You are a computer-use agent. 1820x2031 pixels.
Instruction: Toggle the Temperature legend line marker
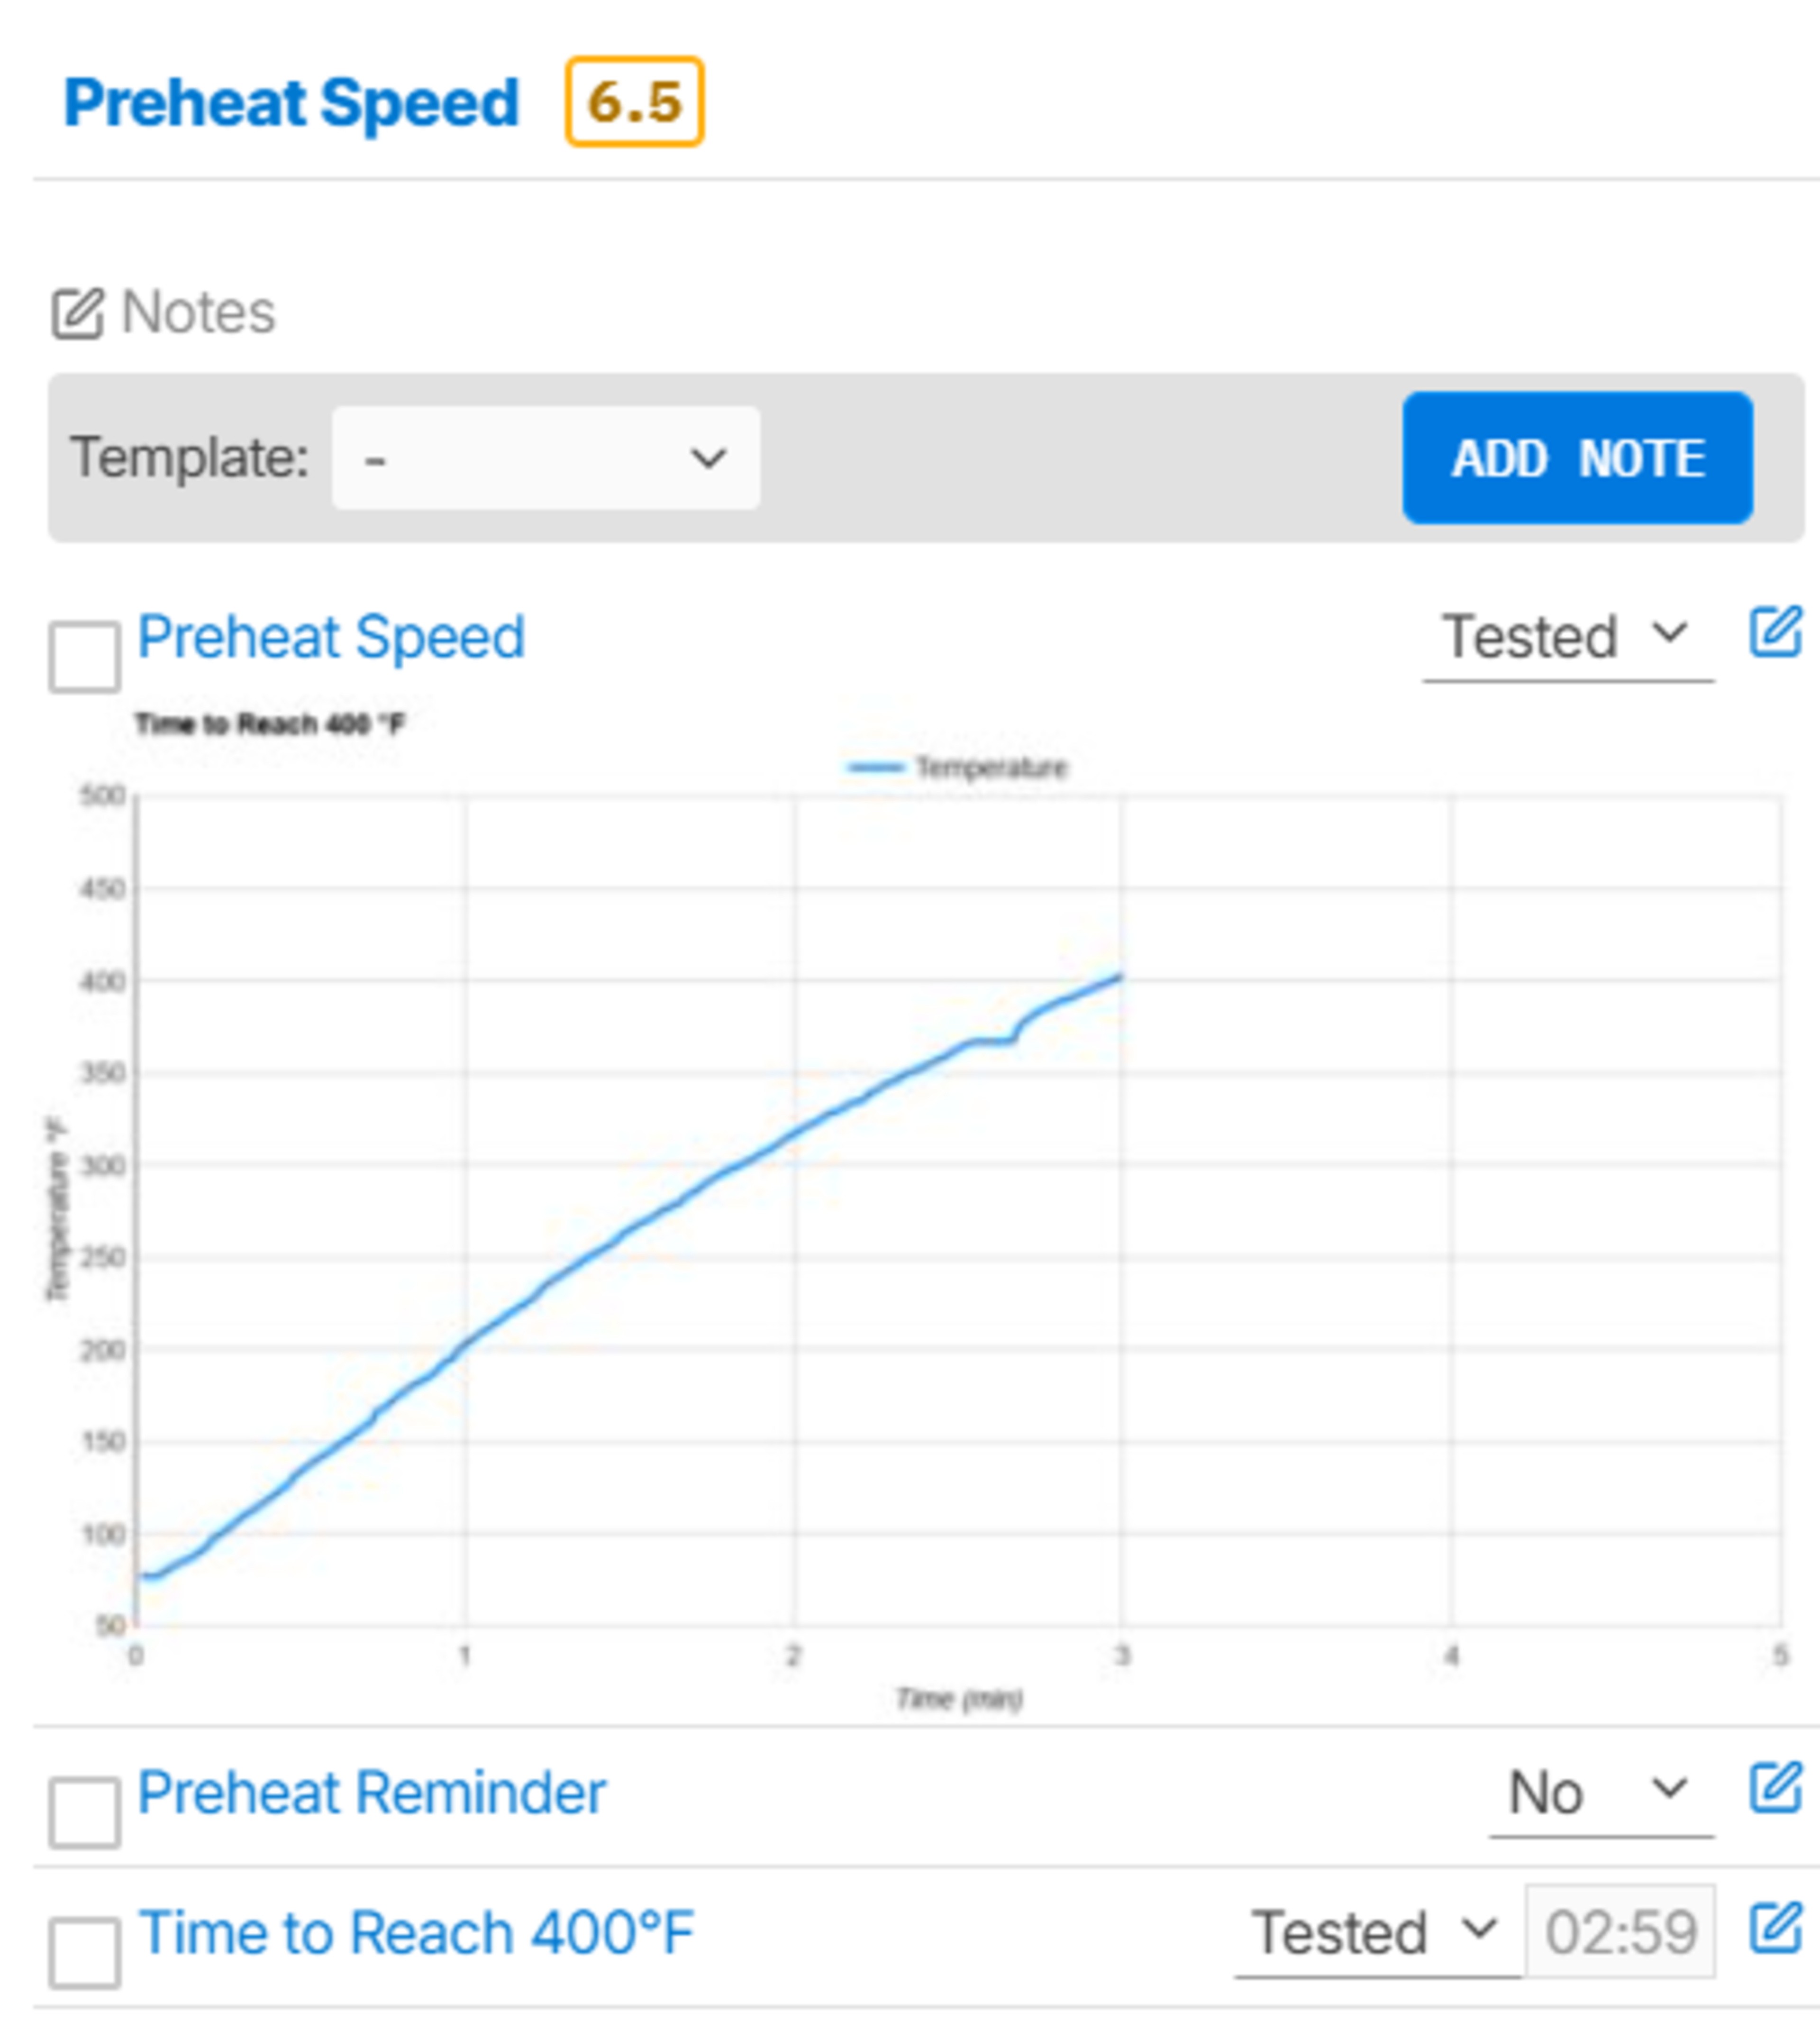pos(875,768)
